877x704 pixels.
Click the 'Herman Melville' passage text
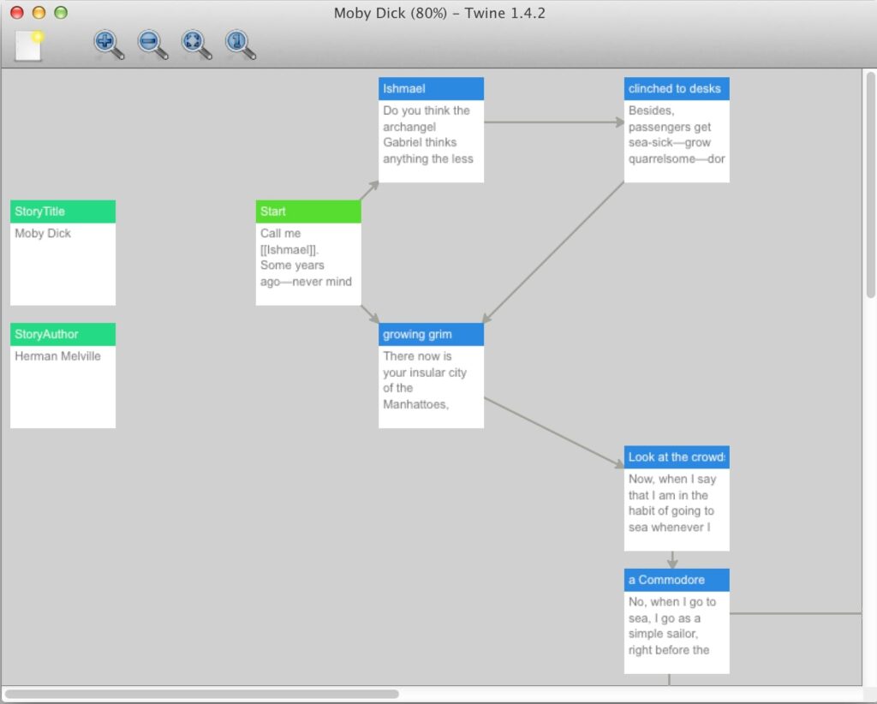click(57, 356)
